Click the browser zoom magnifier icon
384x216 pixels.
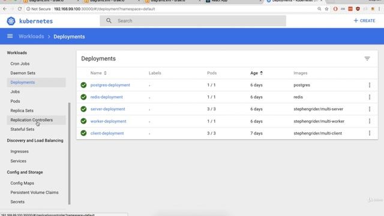(x=319, y=9)
